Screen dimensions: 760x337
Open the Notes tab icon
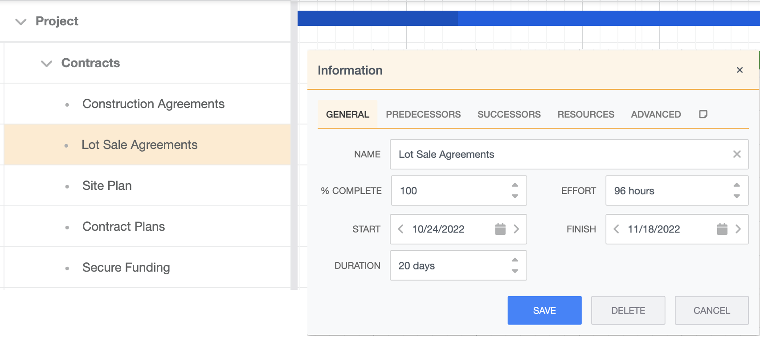tap(703, 114)
